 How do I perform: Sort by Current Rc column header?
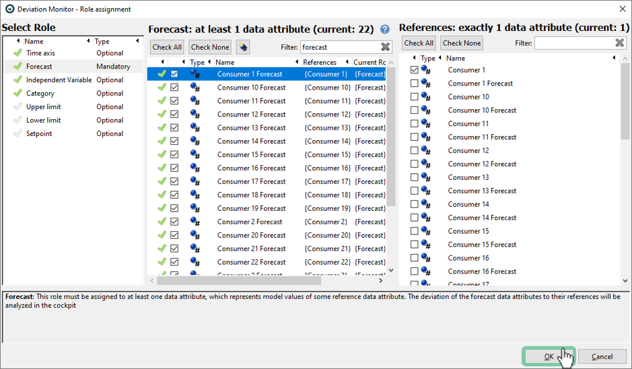click(370, 62)
